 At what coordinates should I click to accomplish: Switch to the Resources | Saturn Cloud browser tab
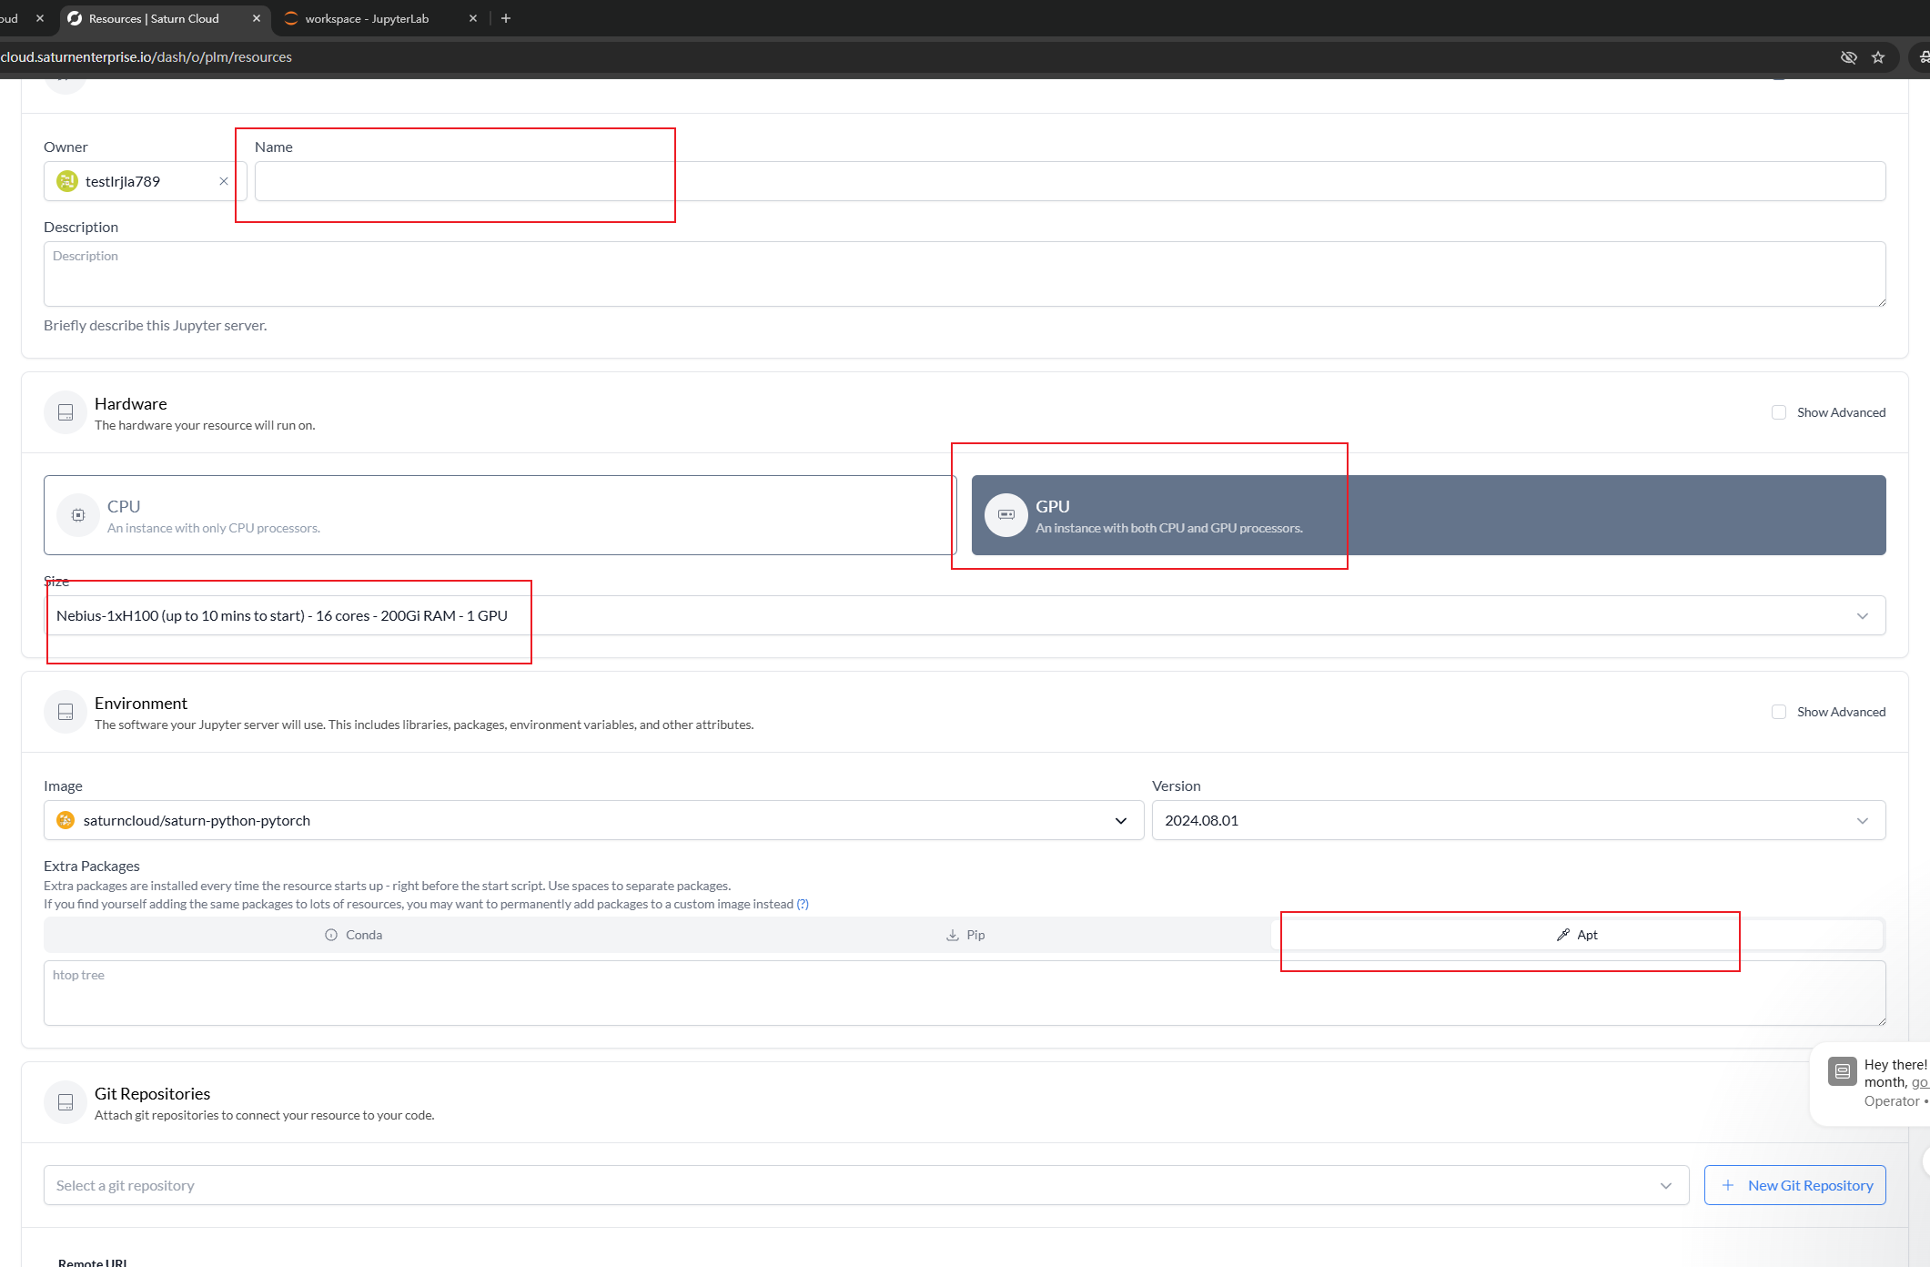[164, 18]
